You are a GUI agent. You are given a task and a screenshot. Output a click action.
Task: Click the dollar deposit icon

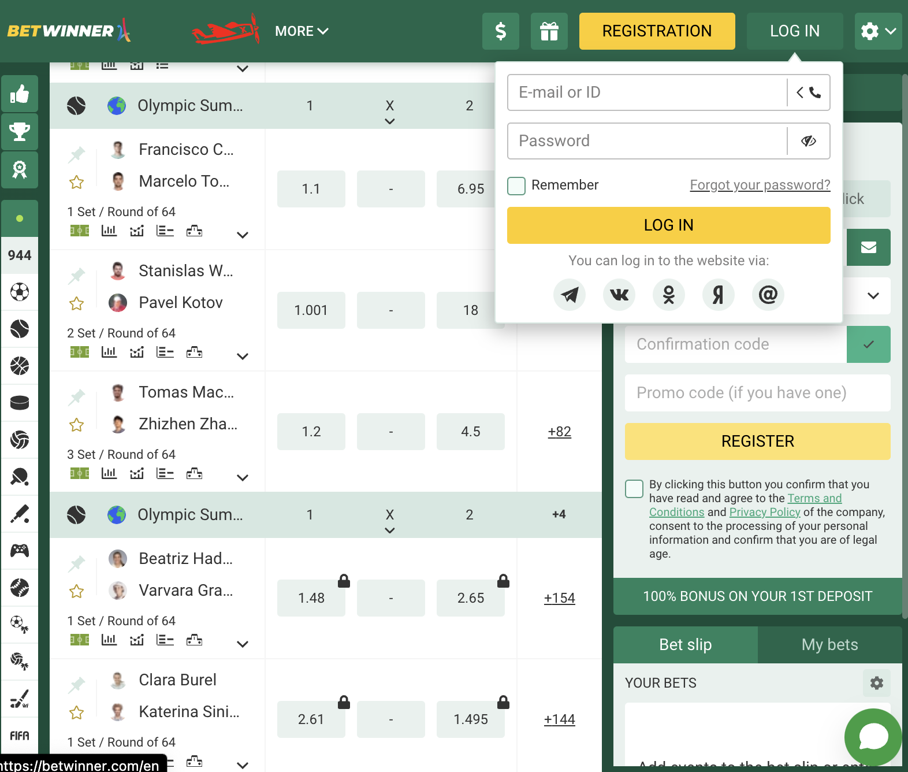500,31
